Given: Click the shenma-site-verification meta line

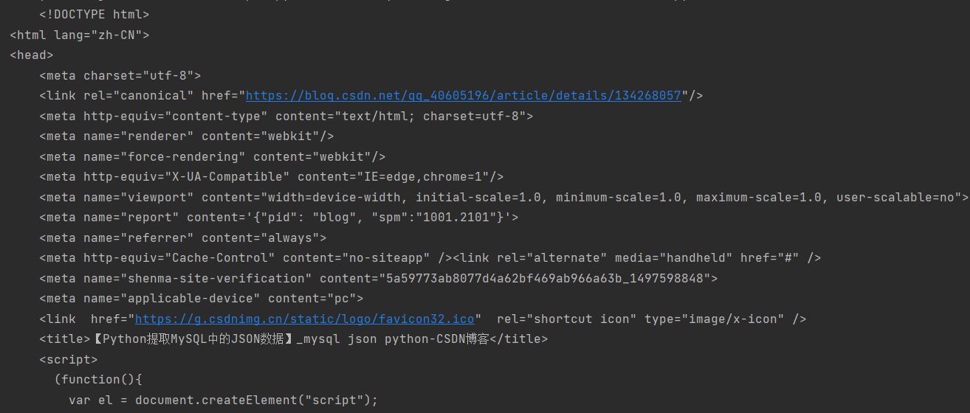Looking at the screenshot, I should 378,279.
